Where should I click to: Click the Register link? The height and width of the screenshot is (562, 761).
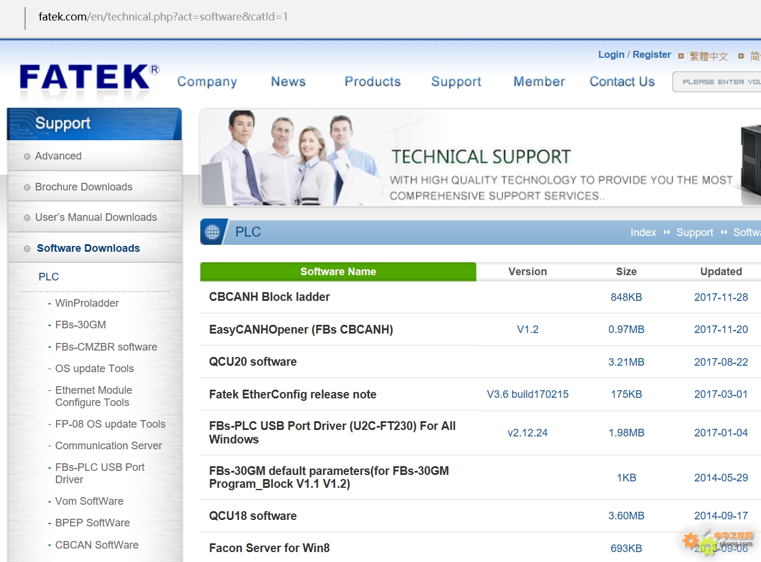click(652, 54)
